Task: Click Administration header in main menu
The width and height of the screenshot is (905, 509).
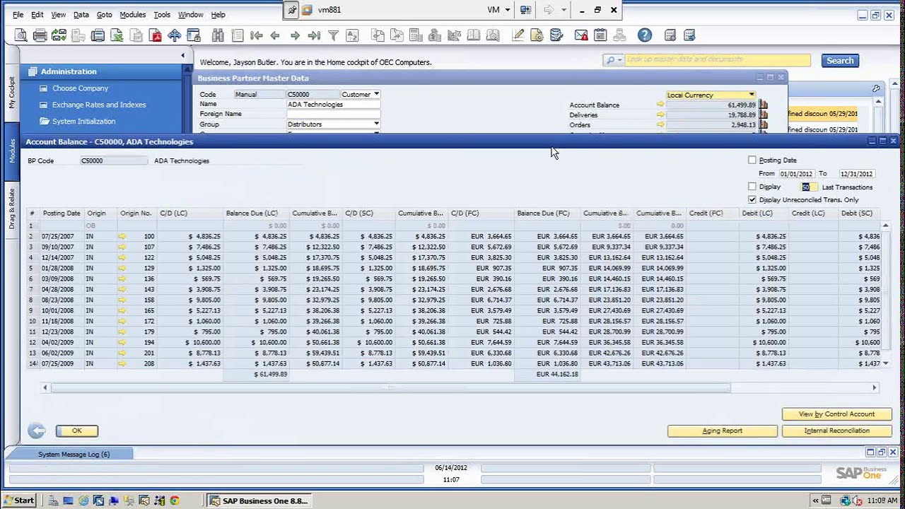Action: pyautogui.click(x=69, y=71)
